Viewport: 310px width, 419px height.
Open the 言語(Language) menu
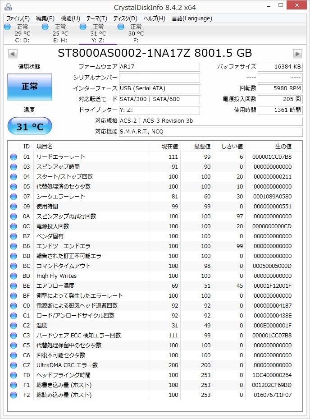[192, 18]
